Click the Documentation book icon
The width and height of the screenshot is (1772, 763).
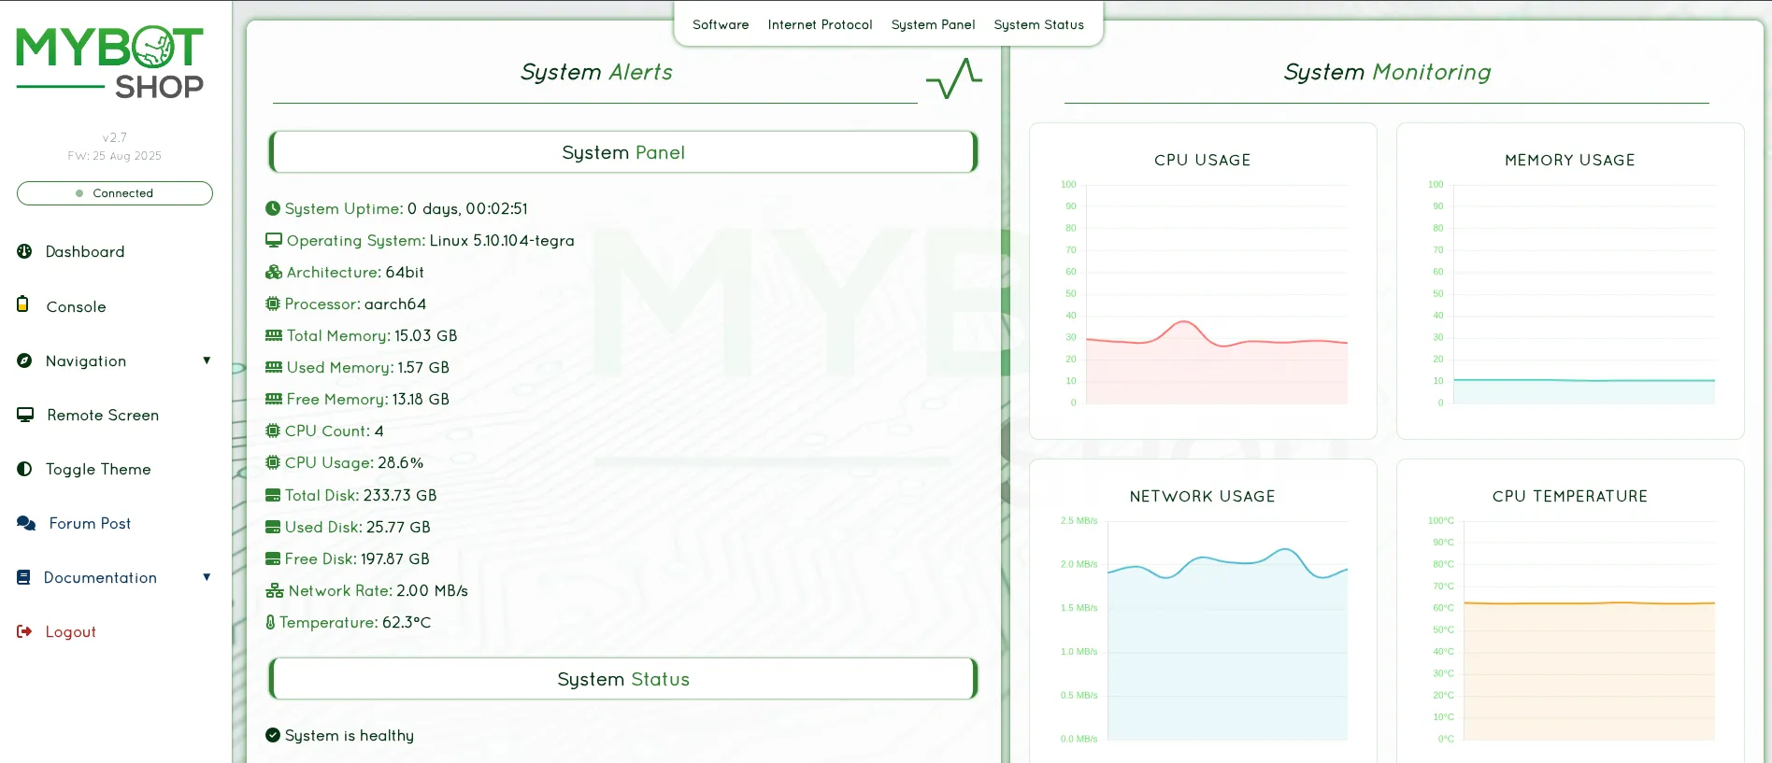(x=23, y=577)
